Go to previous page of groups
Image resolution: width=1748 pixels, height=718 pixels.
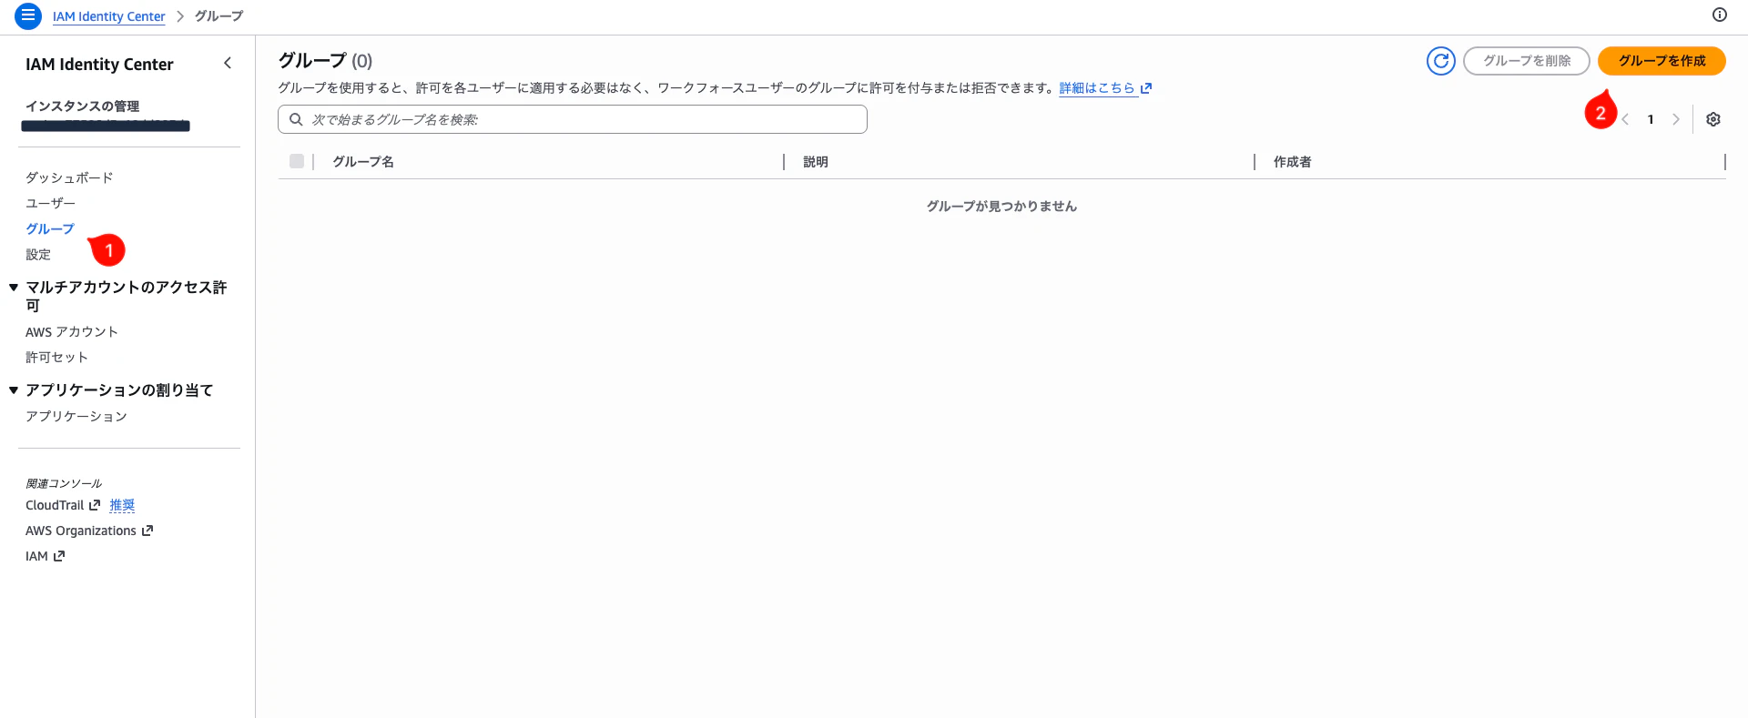(1625, 119)
